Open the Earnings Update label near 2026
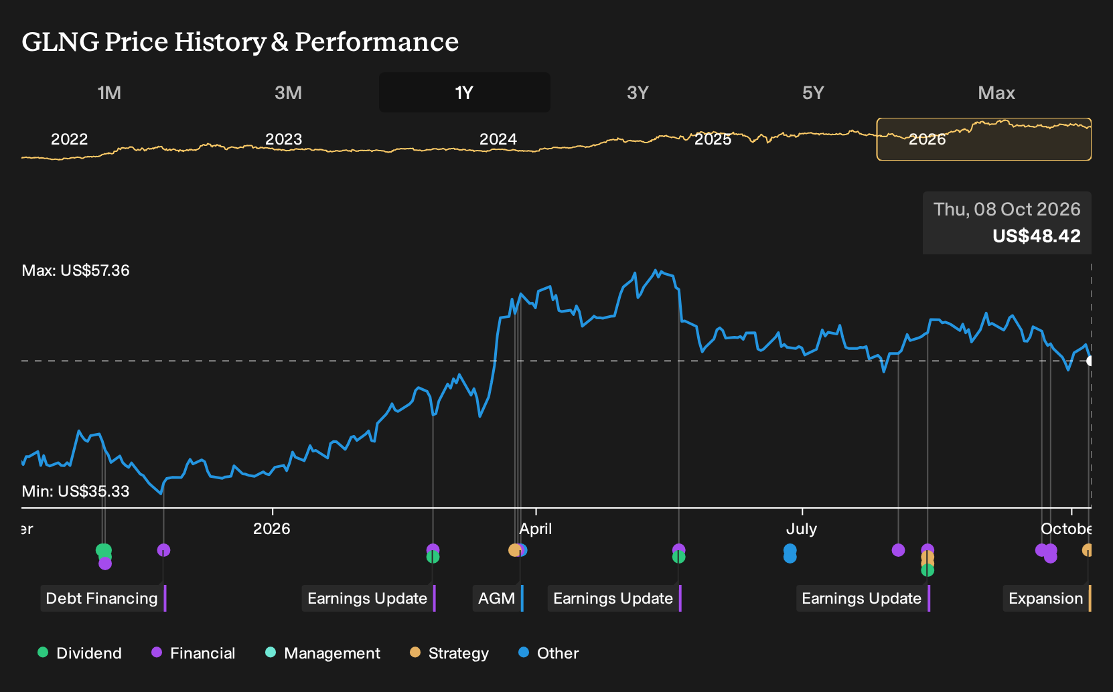 coord(367,598)
